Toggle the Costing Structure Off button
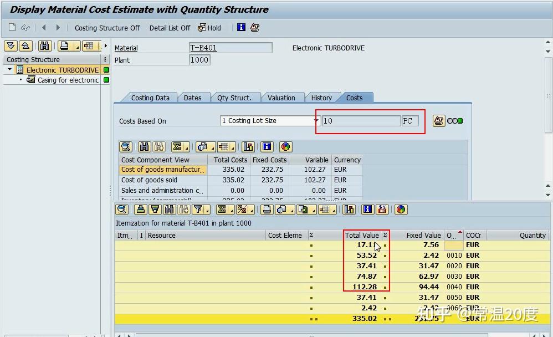This screenshot has height=337, width=553. (107, 28)
